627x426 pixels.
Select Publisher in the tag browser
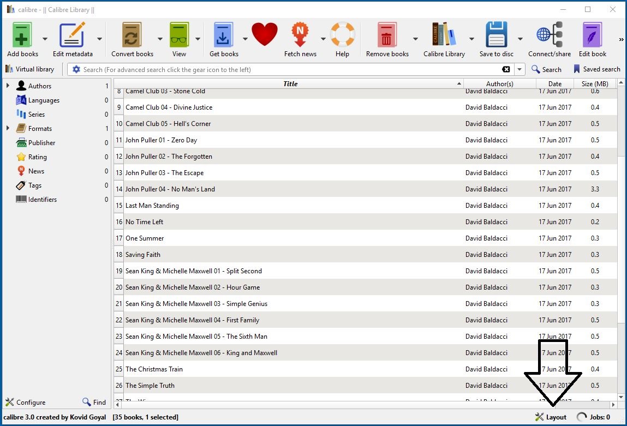click(x=41, y=143)
